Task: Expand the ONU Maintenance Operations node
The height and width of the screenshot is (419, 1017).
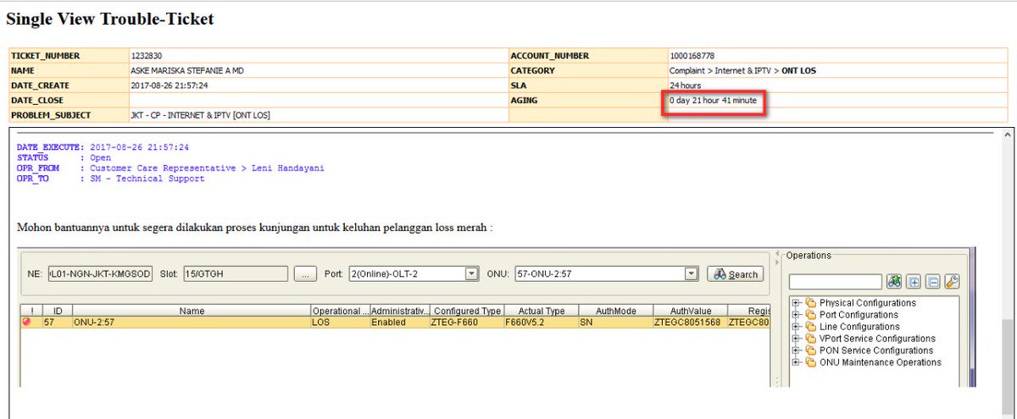Action: pyautogui.click(x=797, y=362)
